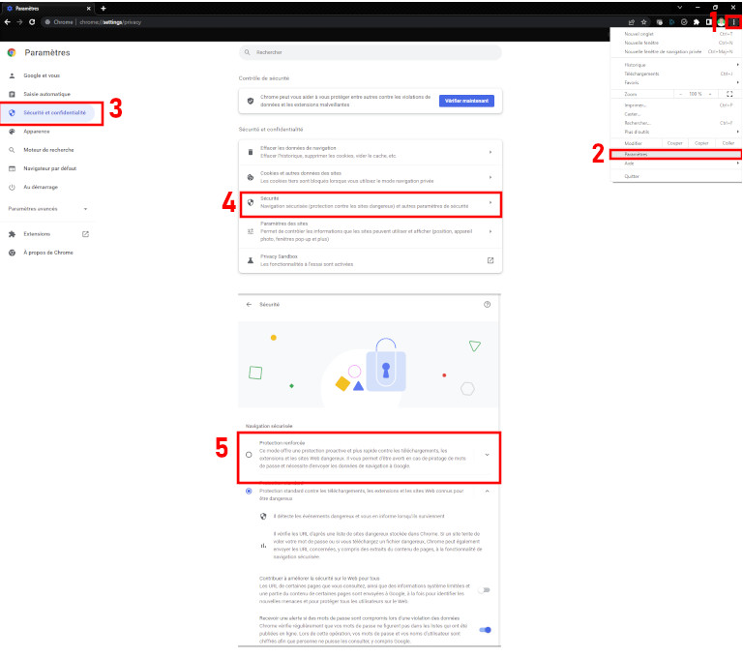
Task: Open the Favoris submenu arrow
Action: point(737,82)
